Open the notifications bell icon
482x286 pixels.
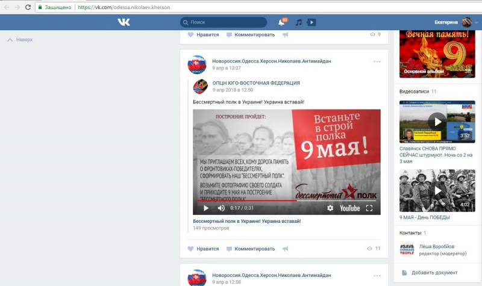click(281, 22)
